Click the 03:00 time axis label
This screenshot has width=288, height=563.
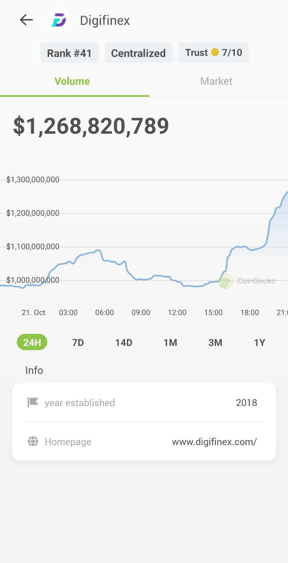click(68, 312)
